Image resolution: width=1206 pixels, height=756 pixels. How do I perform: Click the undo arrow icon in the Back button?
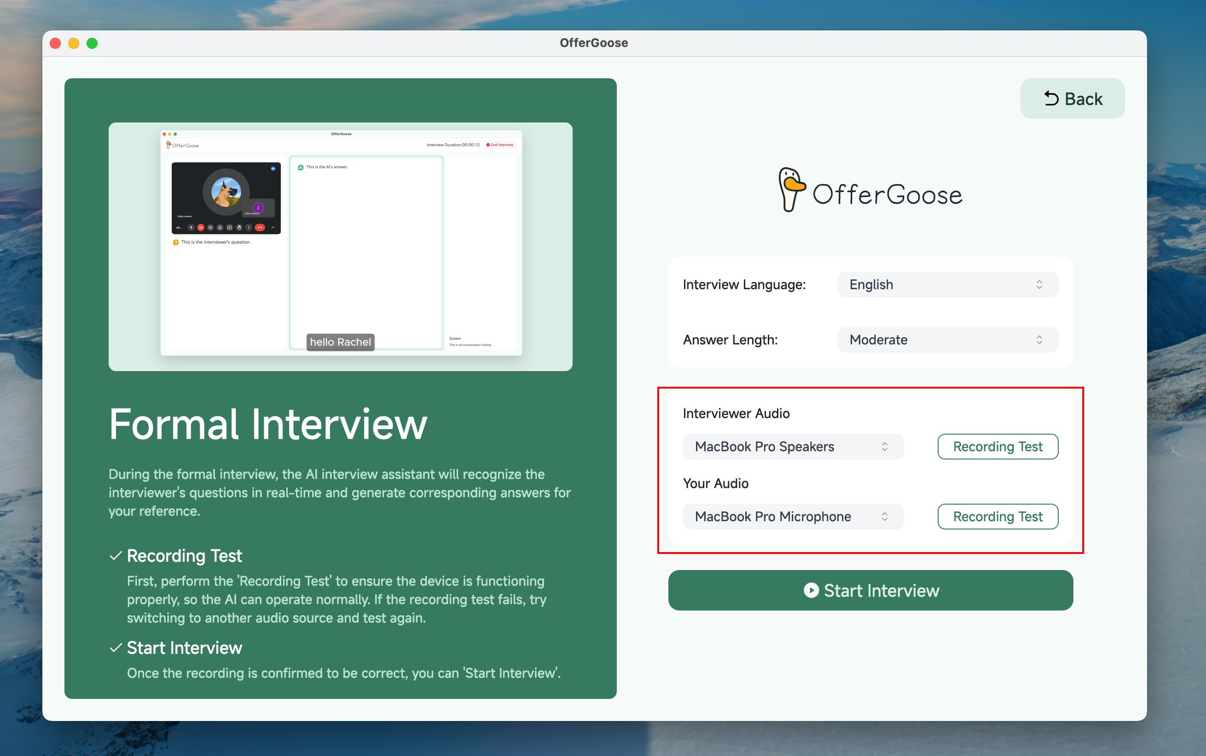(x=1051, y=99)
